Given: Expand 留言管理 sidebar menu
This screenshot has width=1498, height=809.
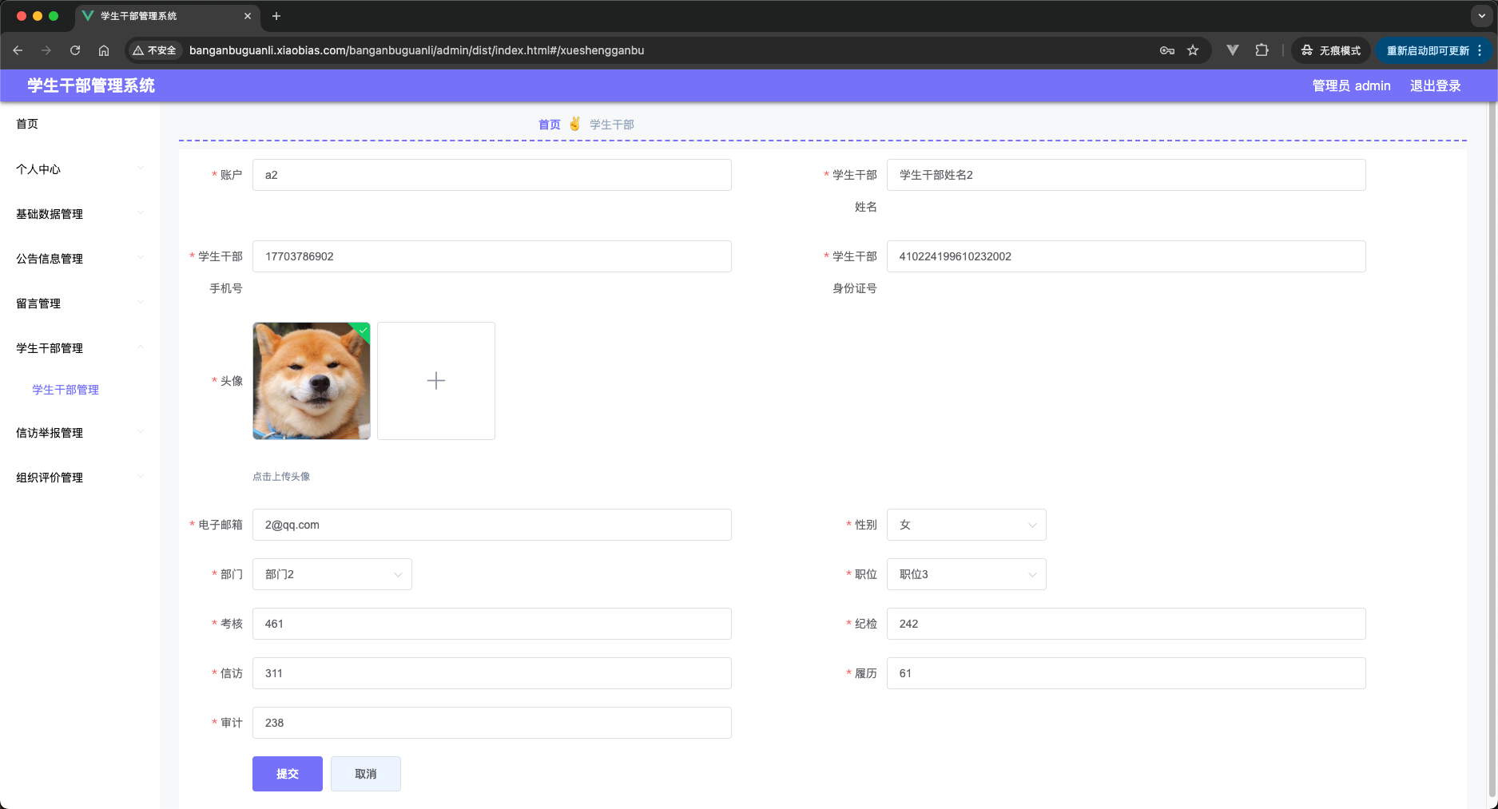Looking at the screenshot, I should click(80, 303).
